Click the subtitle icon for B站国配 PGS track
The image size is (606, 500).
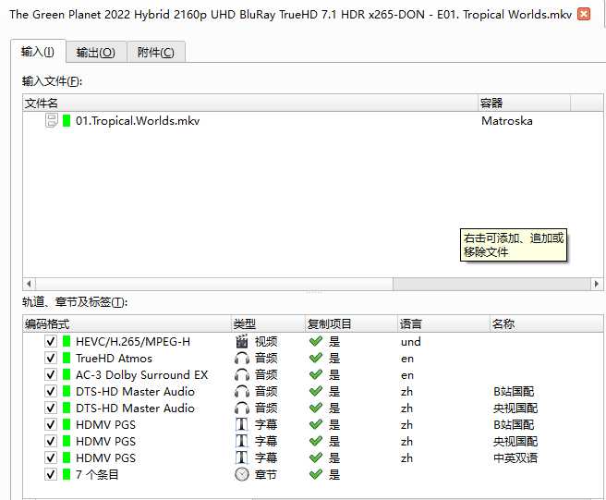tap(242, 425)
